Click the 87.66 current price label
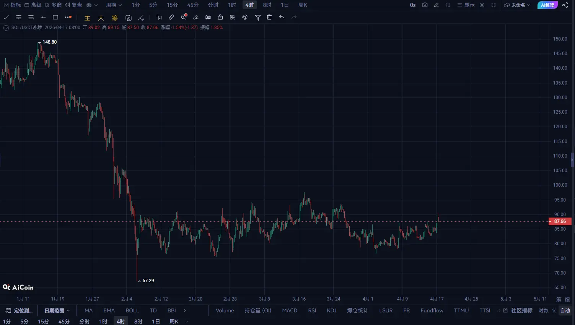575x325 pixels. [560, 221]
